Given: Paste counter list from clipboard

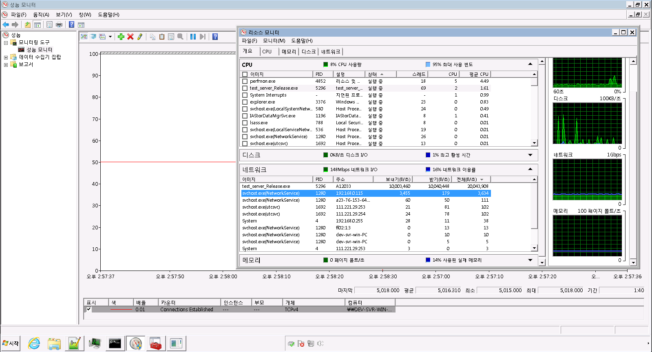Looking at the screenshot, I should (162, 37).
